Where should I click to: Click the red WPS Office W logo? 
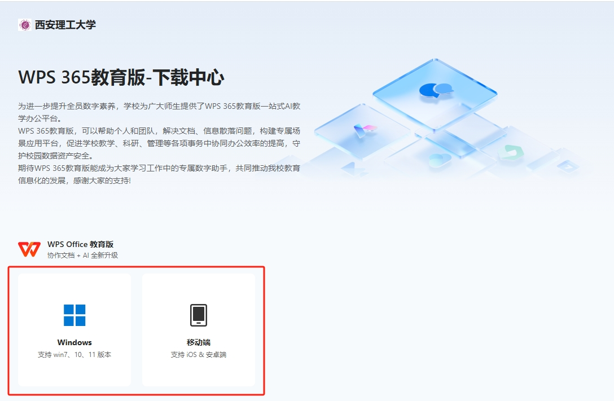click(x=29, y=249)
